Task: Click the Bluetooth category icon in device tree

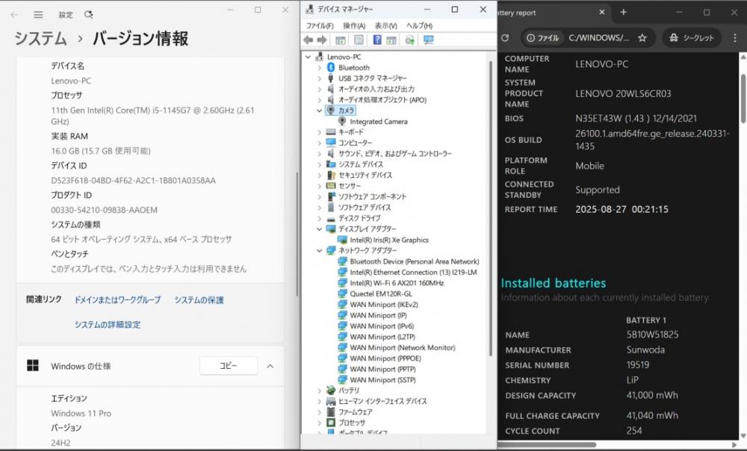Action: [x=331, y=68]
